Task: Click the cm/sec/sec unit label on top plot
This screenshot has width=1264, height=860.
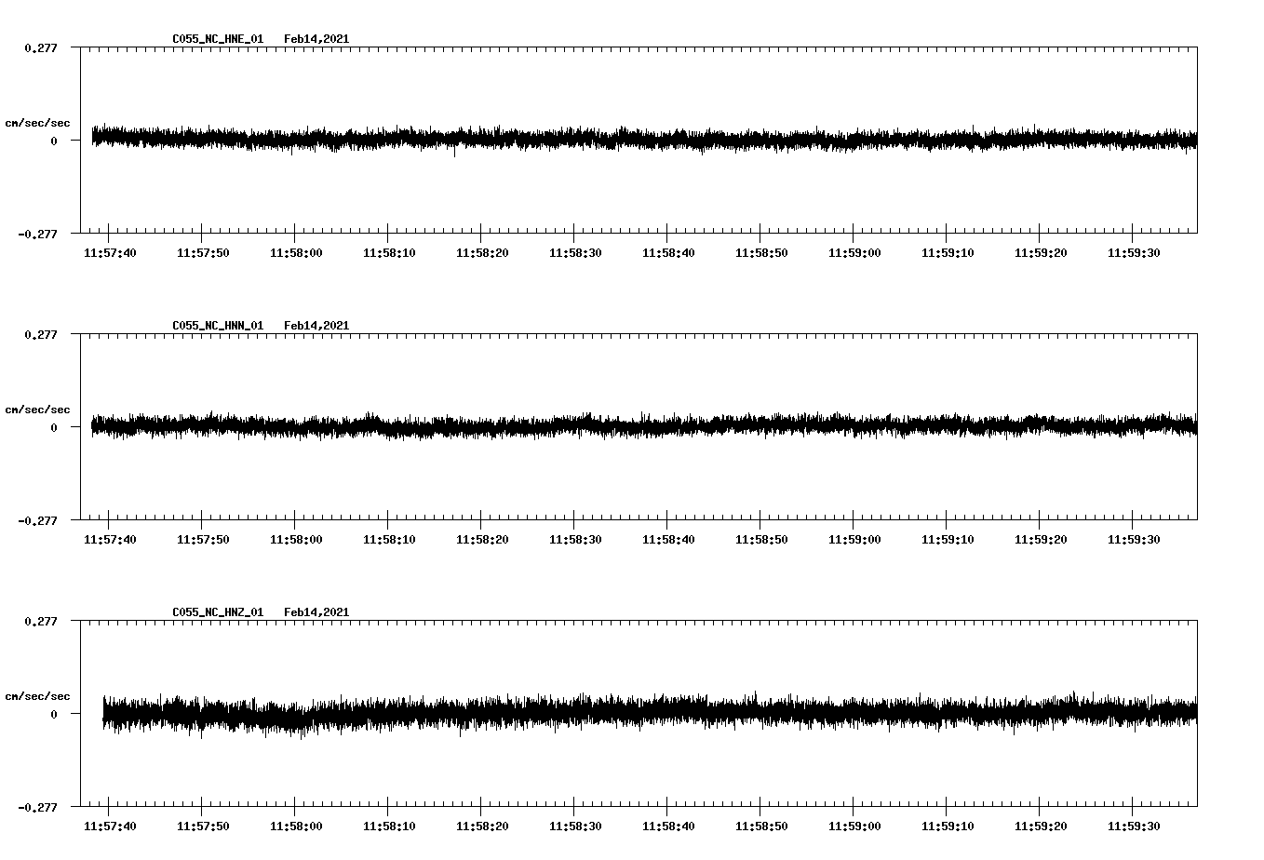Action: (38, 122)
